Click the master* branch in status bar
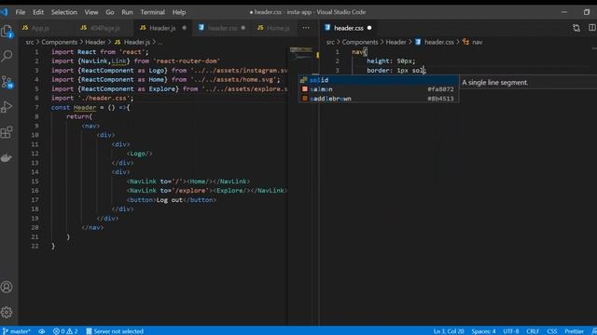This screenshot has width=597, height=335. (x=17, y=331)
